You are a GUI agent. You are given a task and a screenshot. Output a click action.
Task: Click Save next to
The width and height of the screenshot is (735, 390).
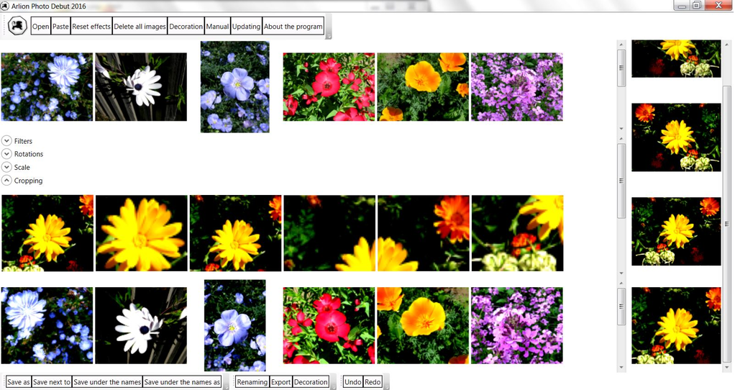pos(52,382)
